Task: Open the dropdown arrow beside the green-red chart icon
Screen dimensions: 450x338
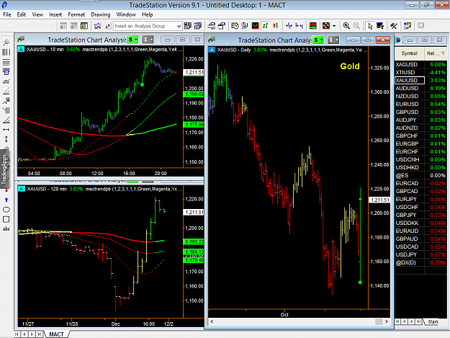Action: point(334,26)
